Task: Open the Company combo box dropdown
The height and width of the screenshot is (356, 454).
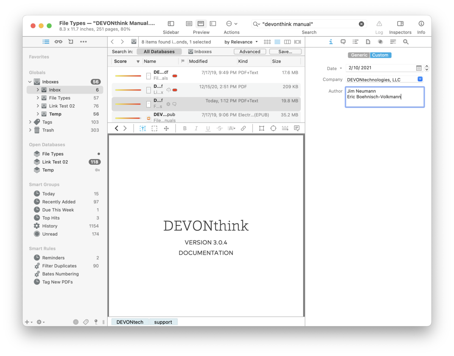Action: click(x=420, y=79)
